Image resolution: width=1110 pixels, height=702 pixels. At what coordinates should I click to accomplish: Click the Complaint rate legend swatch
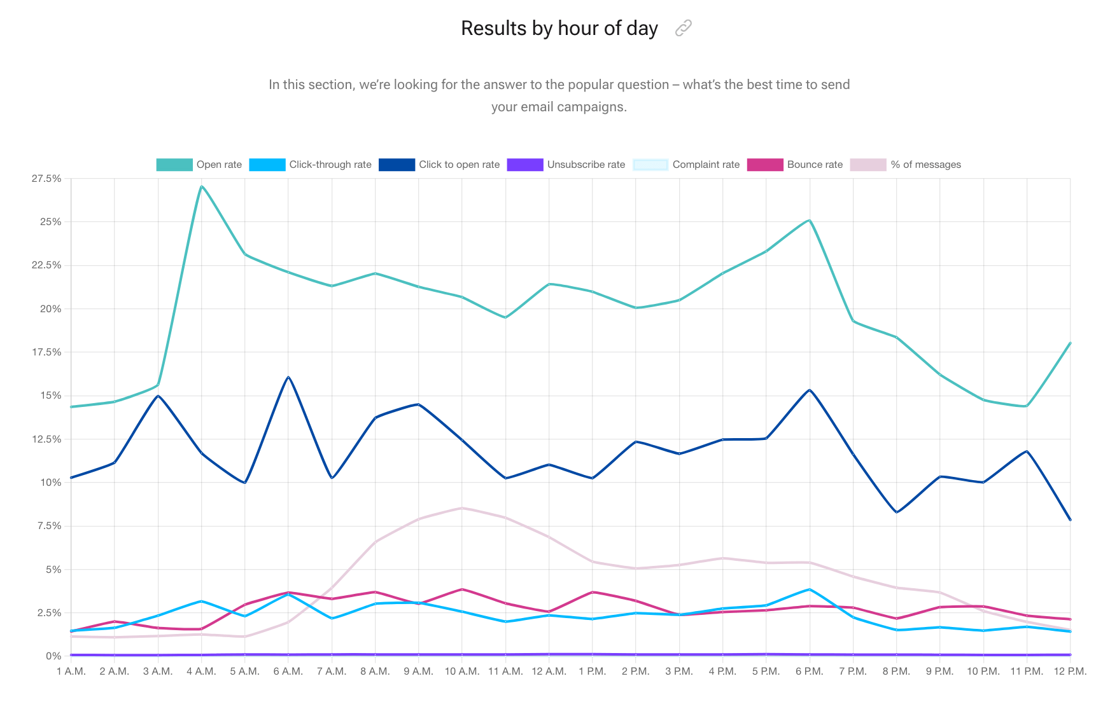[650, 165]
